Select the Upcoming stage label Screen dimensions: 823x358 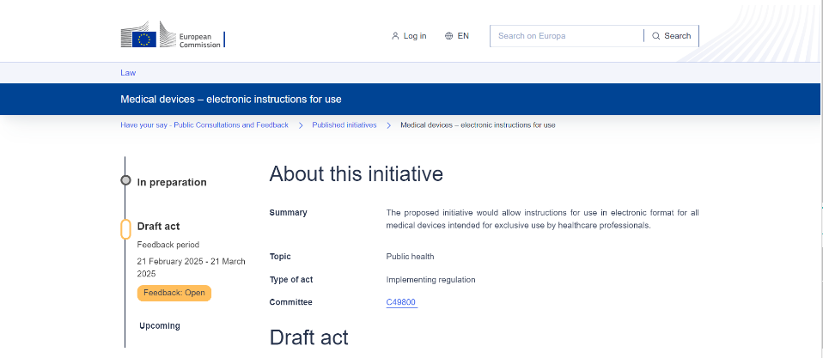160,326
